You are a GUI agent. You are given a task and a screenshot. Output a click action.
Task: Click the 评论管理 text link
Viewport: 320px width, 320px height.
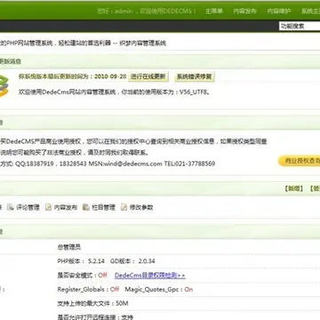(x=28, y=207)
